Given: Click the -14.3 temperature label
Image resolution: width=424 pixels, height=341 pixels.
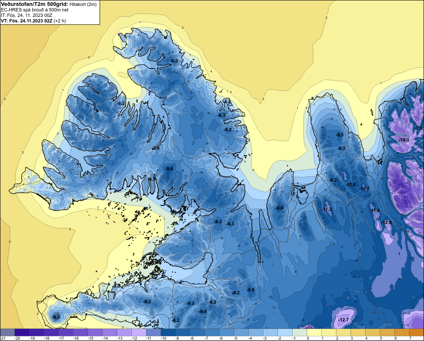Looking at the screenshot, I should click(404, 140).
